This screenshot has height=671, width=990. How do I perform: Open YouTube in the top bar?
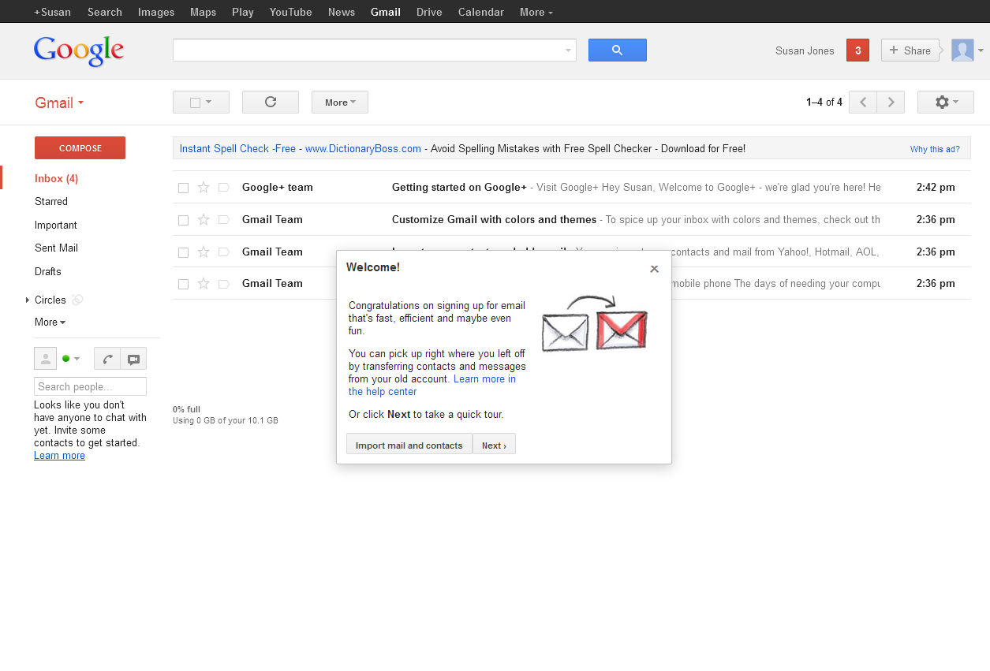point(290,12)
